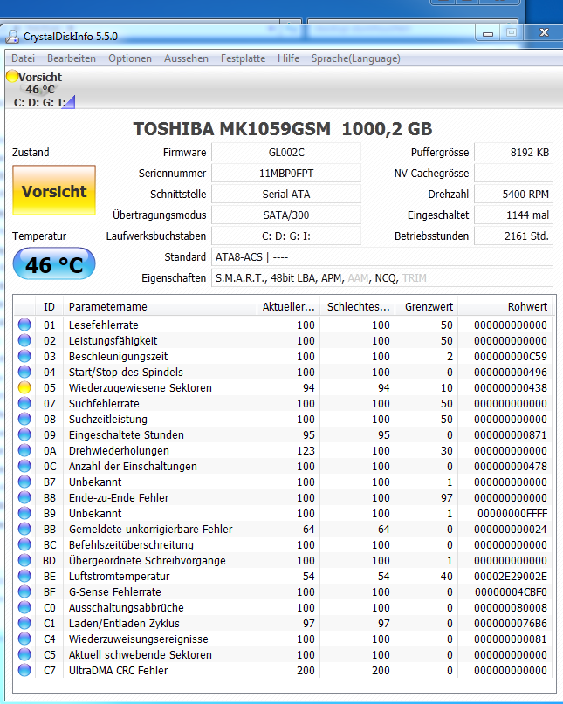Click blue status orb for UltraDMA CRC Fehler
The width and height of the screenshot is (563, 704).
pos(24,670)
